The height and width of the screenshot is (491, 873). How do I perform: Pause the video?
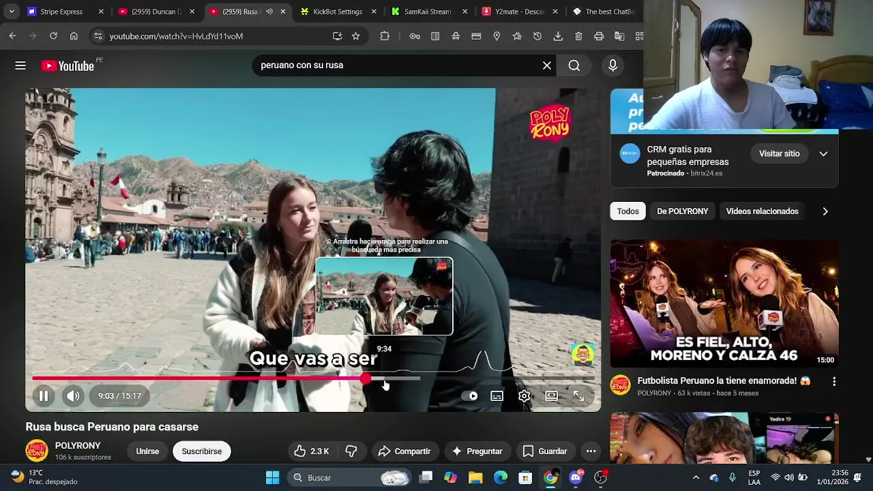(44, 396)
